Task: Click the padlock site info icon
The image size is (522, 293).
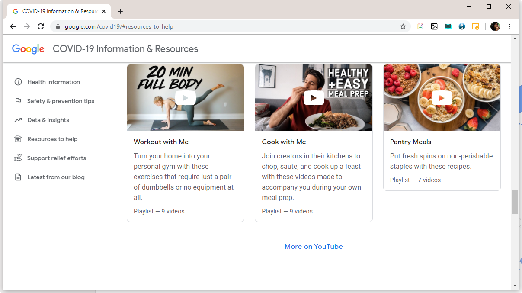Action: [58, 26]
